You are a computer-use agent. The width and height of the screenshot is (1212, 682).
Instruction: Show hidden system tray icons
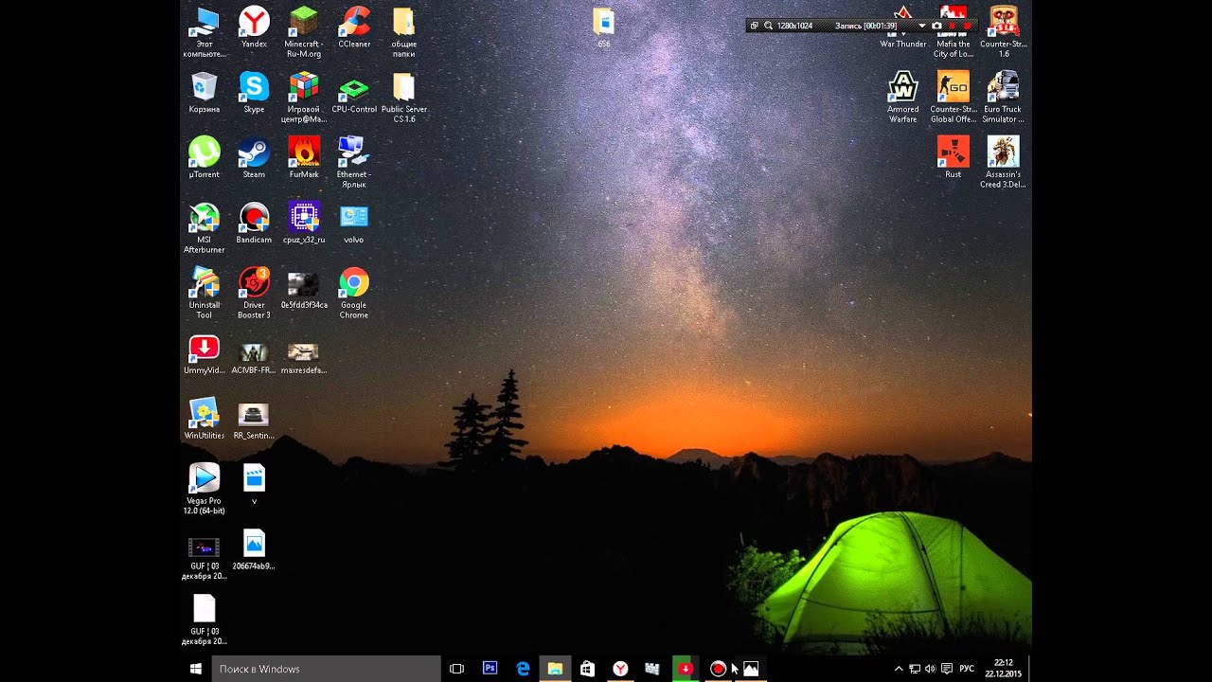(x=899, y=669)
